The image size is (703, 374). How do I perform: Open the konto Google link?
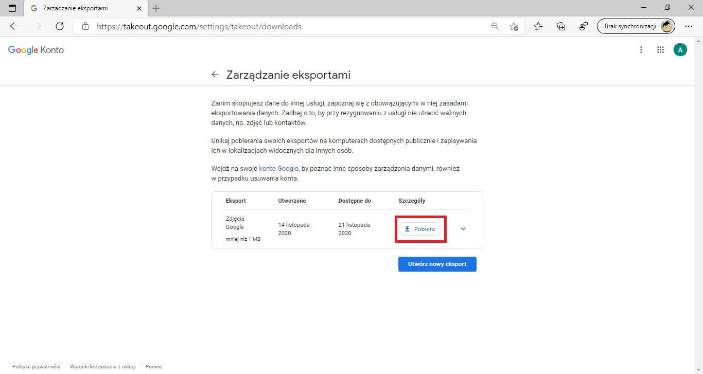[x=278, y=168]
